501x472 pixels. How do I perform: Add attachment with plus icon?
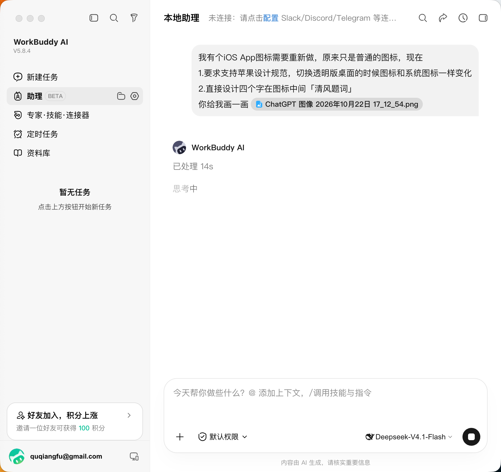click(x=180, y=437)
